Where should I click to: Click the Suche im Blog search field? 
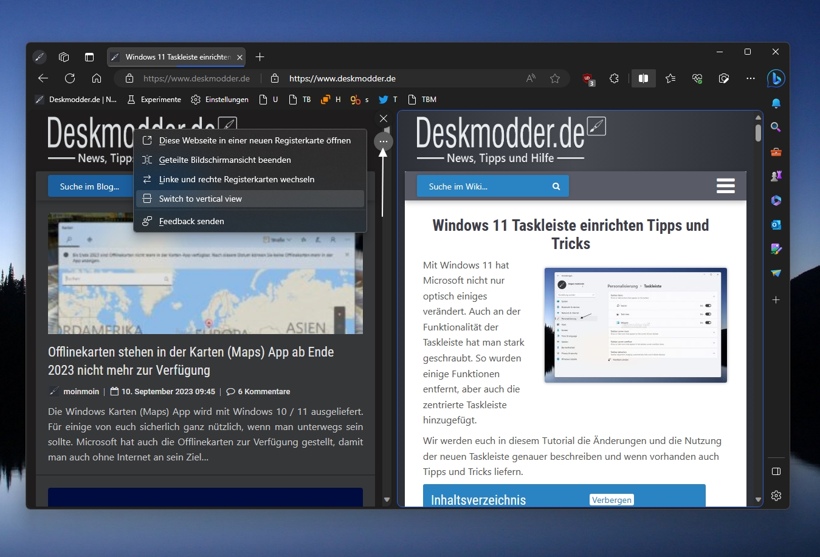pos(90,186)
